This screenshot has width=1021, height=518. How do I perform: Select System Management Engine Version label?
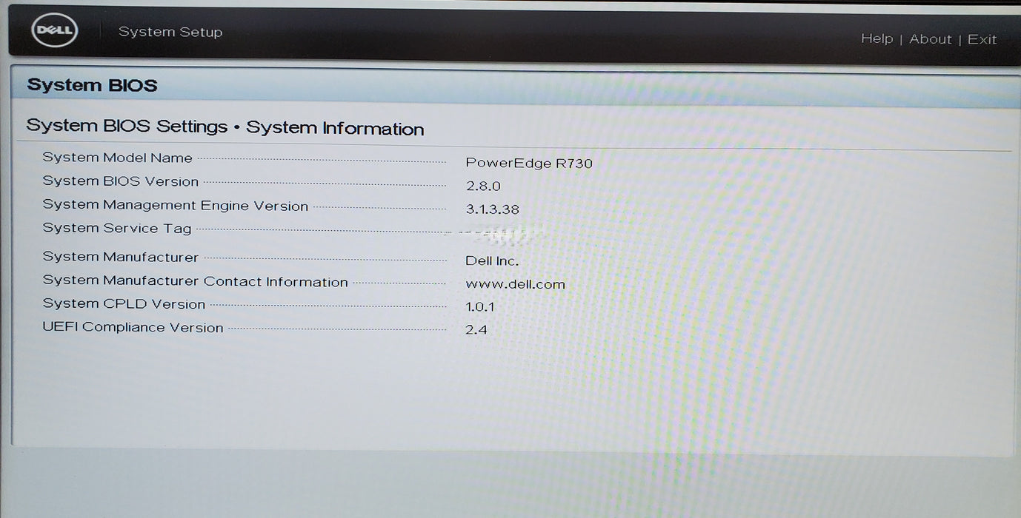pos(175,206)
